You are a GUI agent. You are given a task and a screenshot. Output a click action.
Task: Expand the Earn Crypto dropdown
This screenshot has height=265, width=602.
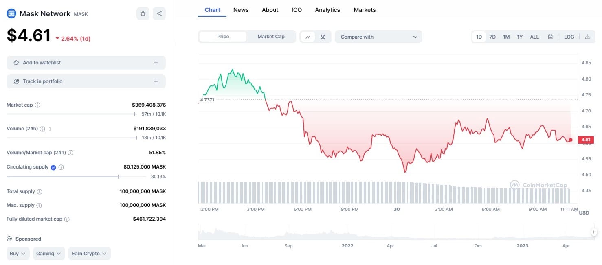89,254
